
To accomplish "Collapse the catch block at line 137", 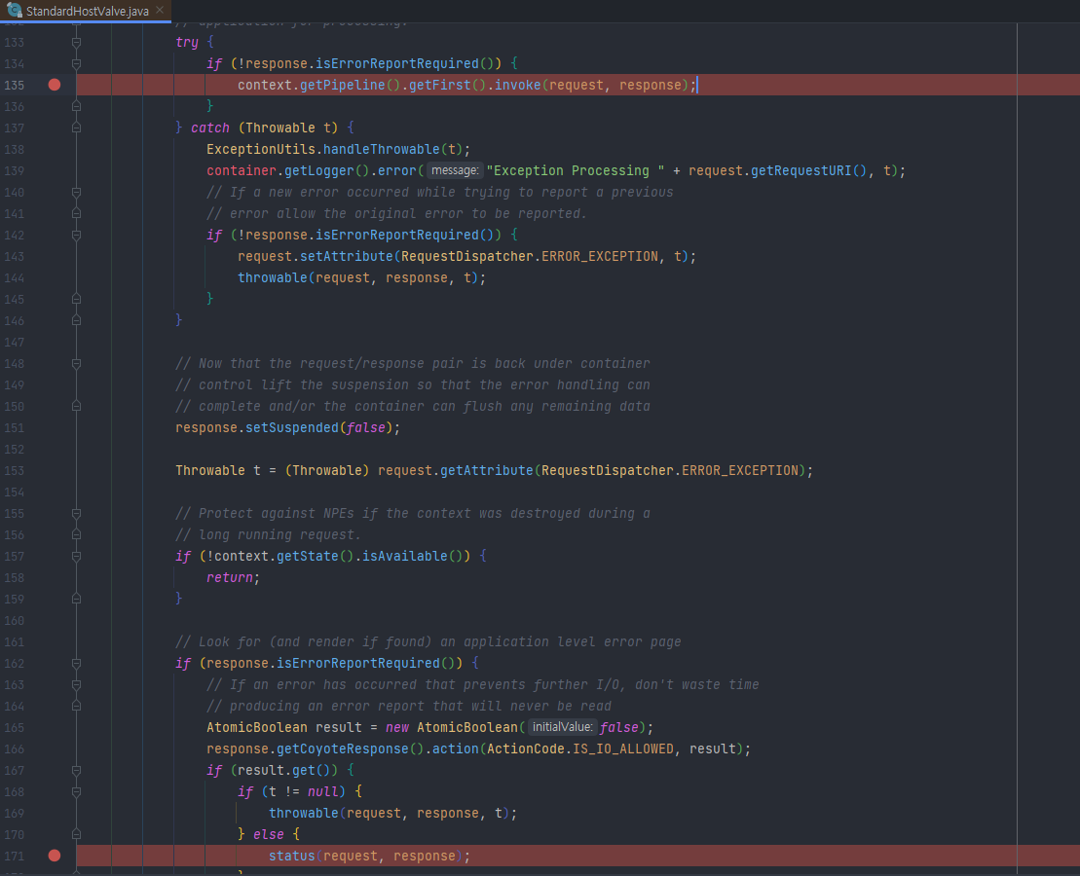I will (x=77, y=128).
